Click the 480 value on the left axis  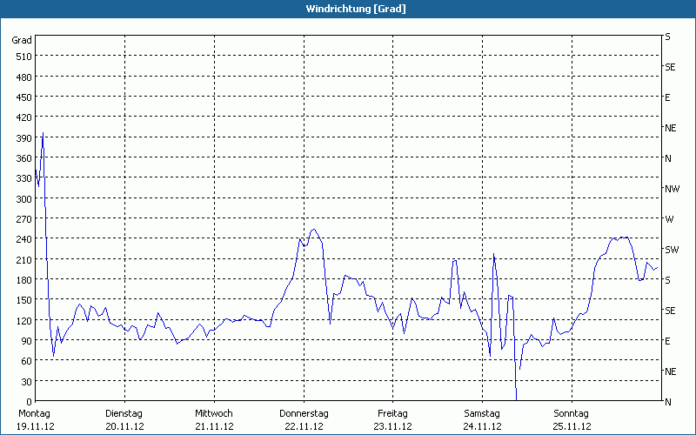point(24,77)
